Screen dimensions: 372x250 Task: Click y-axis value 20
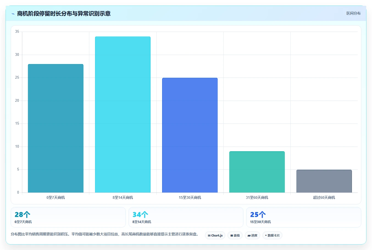point(17,101)
